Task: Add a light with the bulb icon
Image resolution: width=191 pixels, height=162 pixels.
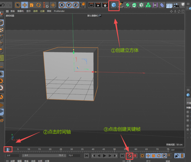Action: point(183,5)
